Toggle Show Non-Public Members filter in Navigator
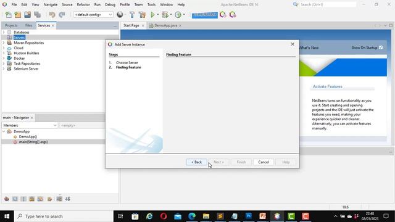 pyautogui.click(x=31, y=199)
